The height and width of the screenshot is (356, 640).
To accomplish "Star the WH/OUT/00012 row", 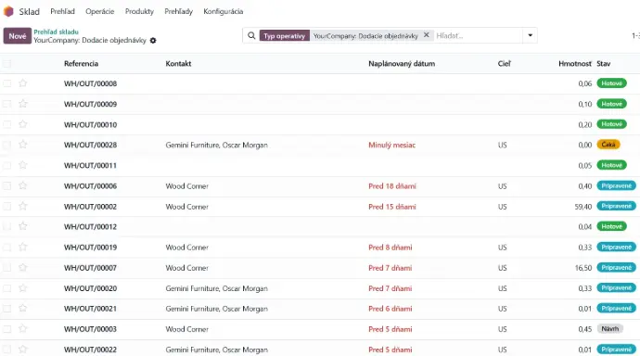I will (x=23, y=226).
